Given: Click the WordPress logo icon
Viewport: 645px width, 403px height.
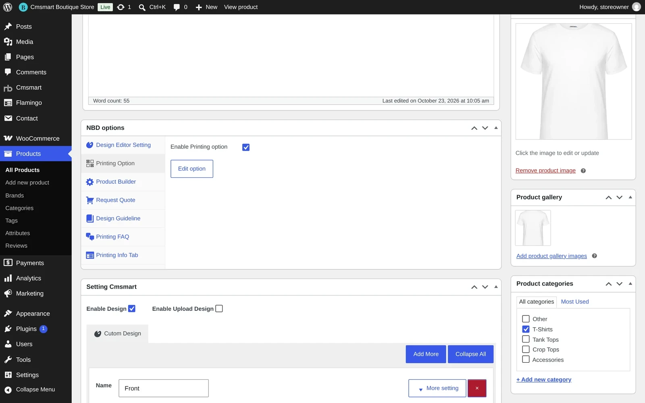Looking at the screenshot, I should point(8,7).
